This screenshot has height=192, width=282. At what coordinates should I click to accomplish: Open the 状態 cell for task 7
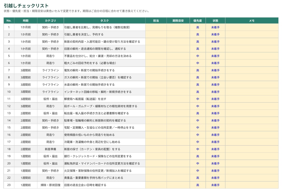(215, 70)
